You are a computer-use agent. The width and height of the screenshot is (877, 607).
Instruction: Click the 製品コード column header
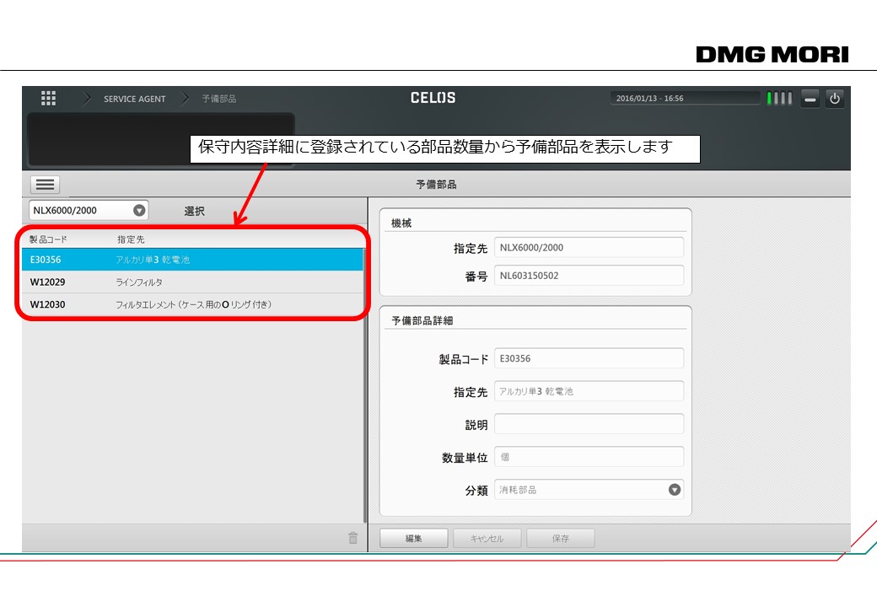pyautogui.click(x=48, y=239)
